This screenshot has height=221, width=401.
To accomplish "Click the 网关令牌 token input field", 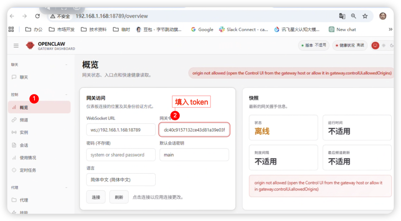I will (x=194, y=129).
